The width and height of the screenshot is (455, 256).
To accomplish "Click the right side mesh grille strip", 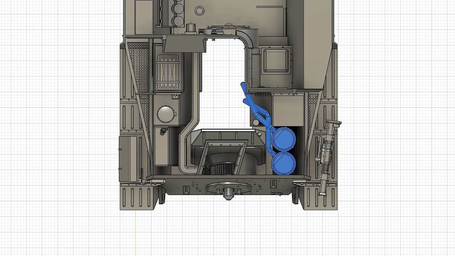I will click(312, 107).
